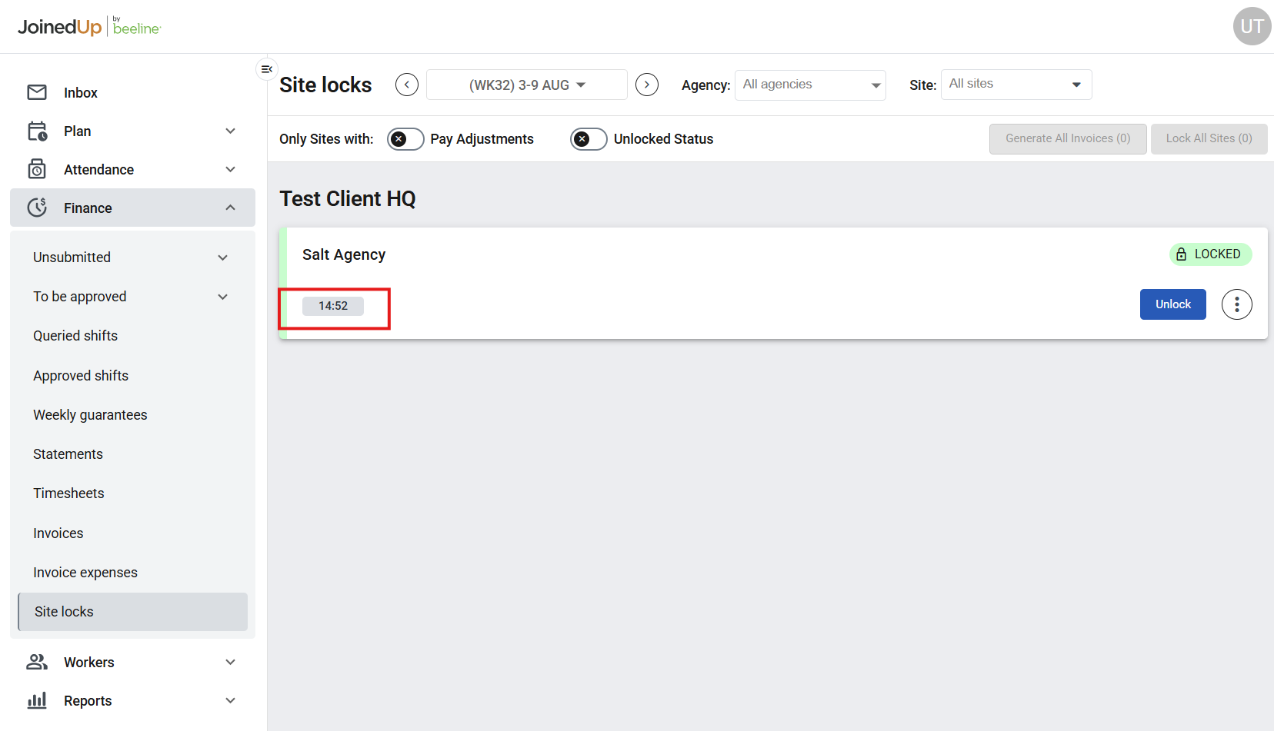Click the Workers people icon
The width and height of the screenshot is (1274, 731).
tap(37, 662)
